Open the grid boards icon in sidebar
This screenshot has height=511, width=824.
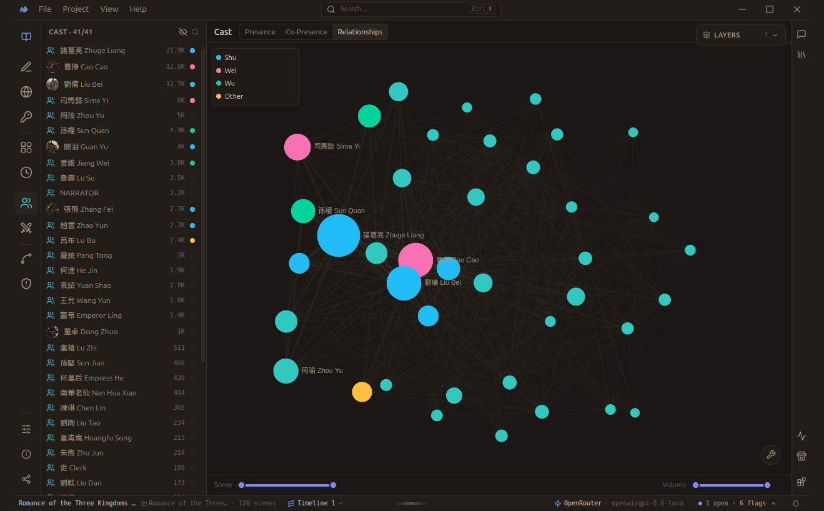26,147
